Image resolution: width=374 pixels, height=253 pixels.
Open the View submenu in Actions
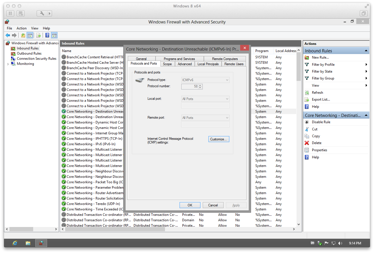tap(366, 85)
